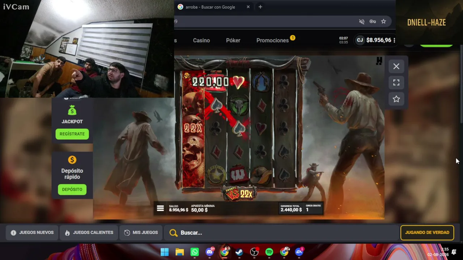Open Discord from the taskbar

209,252
